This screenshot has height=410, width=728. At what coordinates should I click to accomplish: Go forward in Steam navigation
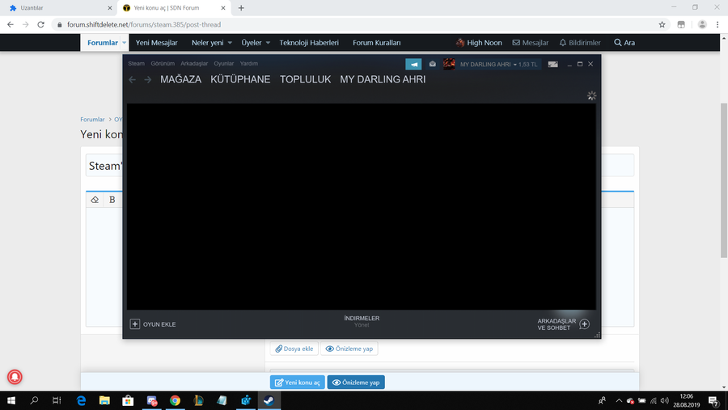click(x=148, y=80)
